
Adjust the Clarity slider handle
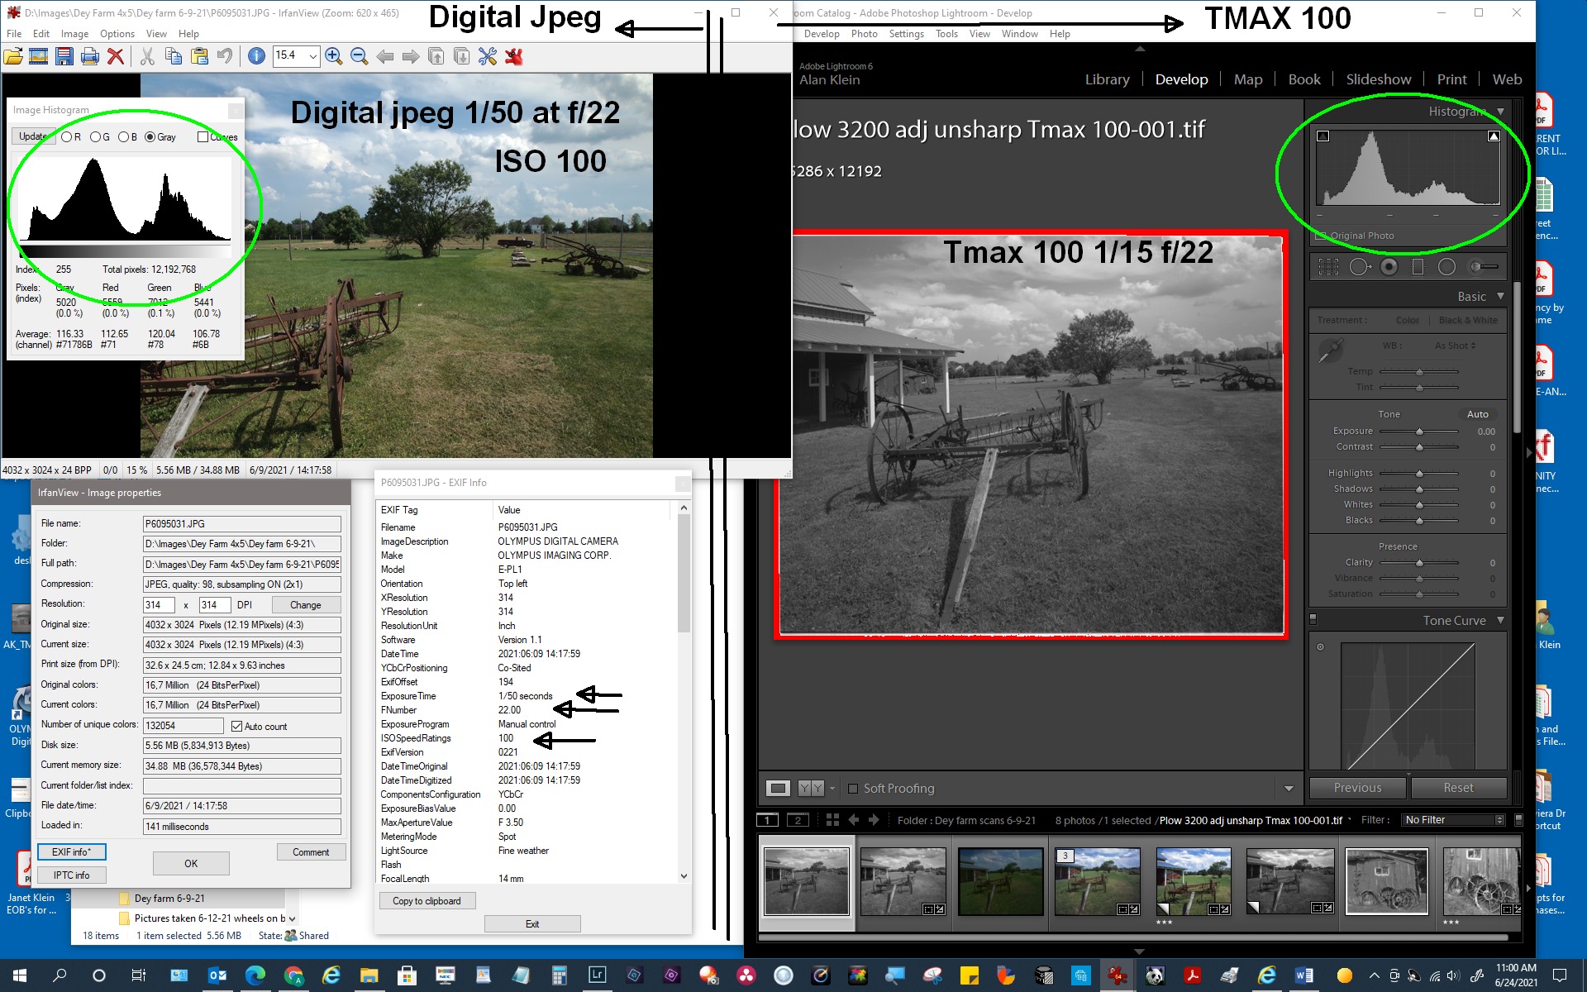(x=1419, y=563)
